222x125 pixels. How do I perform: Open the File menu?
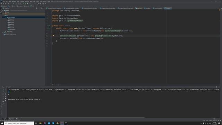click(x=4, y=1)
